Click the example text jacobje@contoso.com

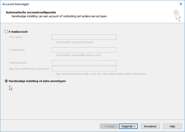(x=86, y=55)
